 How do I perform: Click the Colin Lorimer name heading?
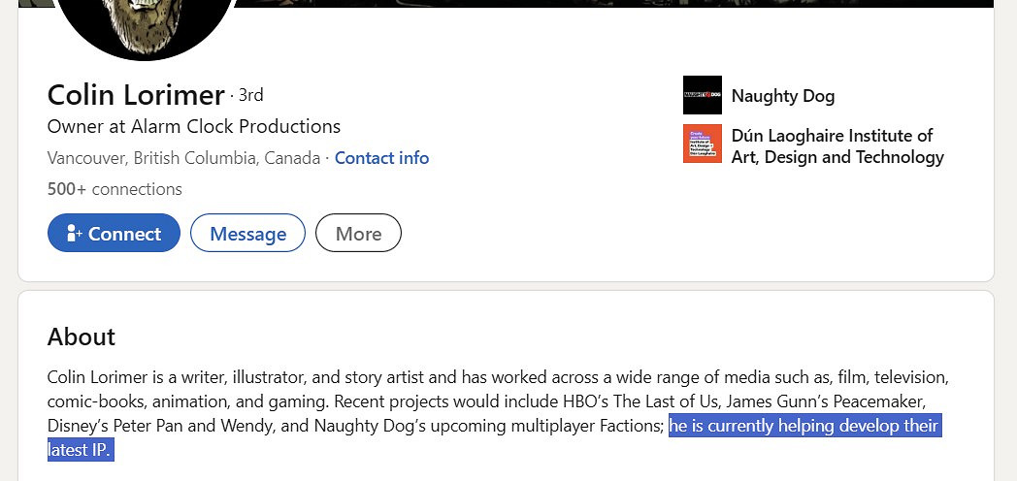(x=136, y=95)
